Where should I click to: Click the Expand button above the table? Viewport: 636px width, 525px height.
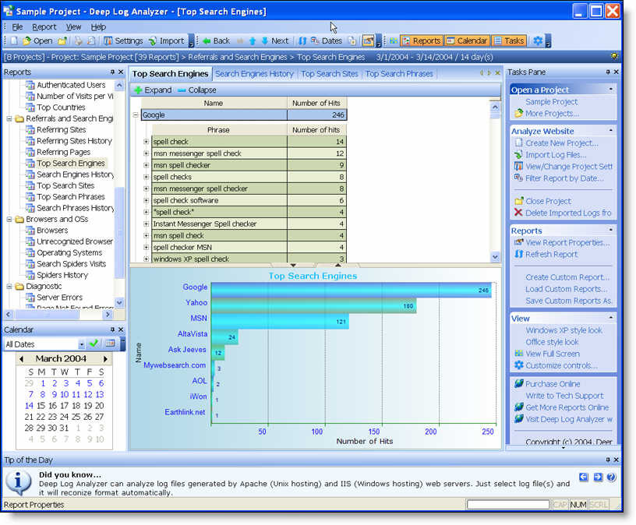(153, 90)
